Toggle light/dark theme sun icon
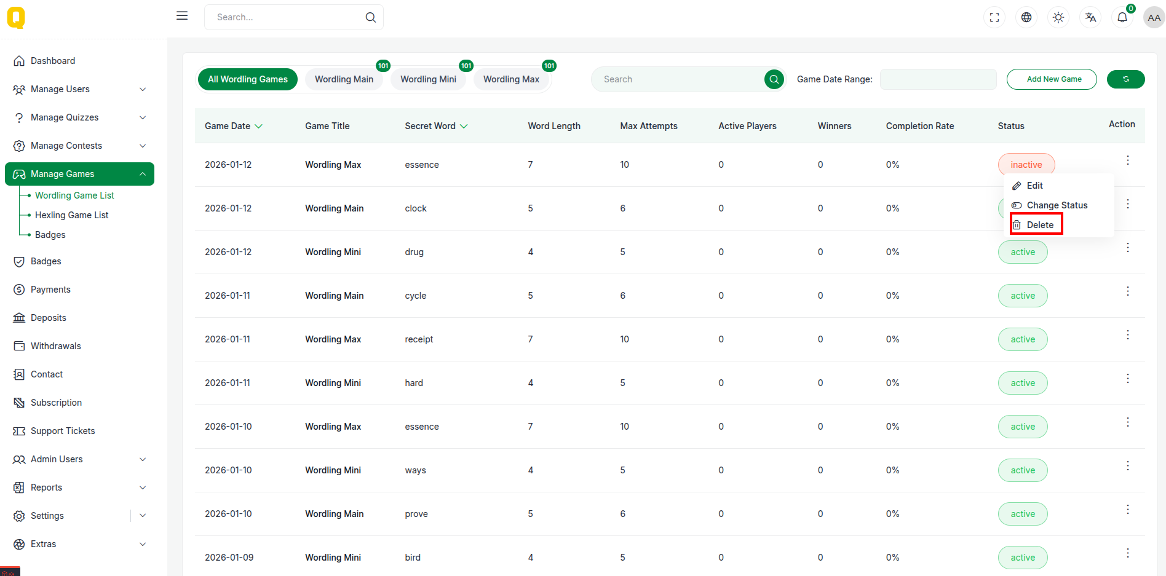 (x=1058, y=17)
